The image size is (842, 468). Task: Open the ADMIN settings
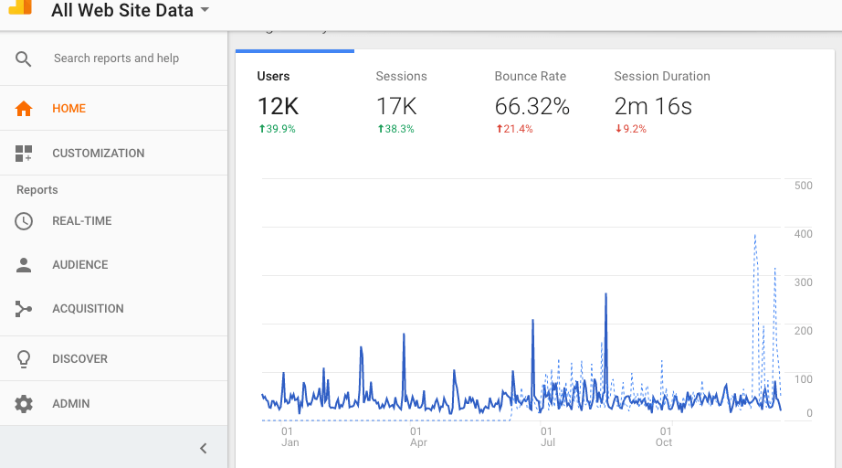pos(71,403)
